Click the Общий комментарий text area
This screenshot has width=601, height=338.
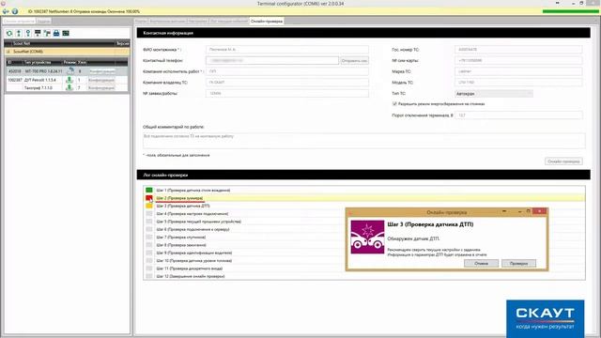tap(363, 140)
